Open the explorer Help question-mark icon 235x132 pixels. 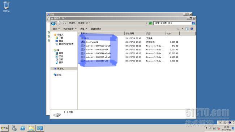192,29
